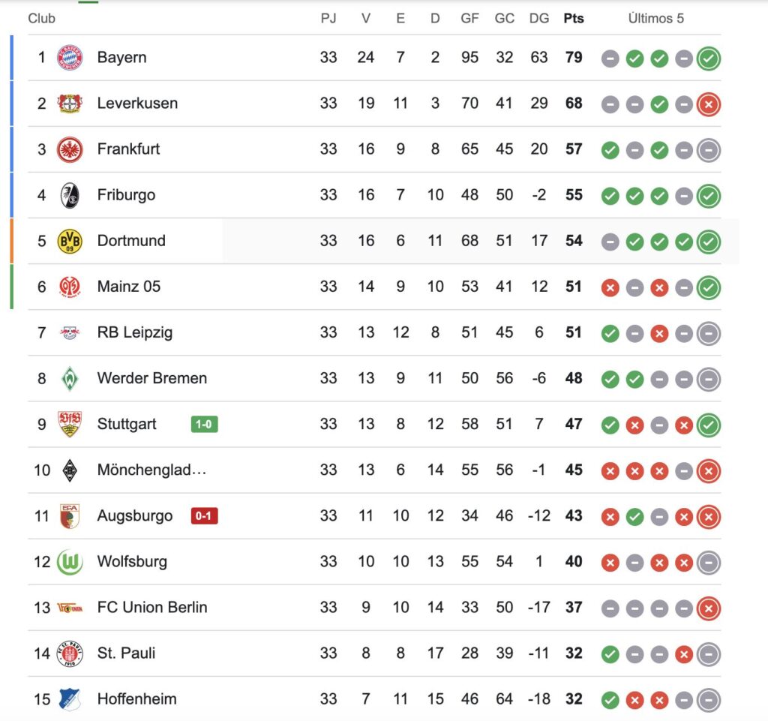Click the Frankfurt eagle crest icon
The width and height of the screenshot is (768, 721).
70,149
